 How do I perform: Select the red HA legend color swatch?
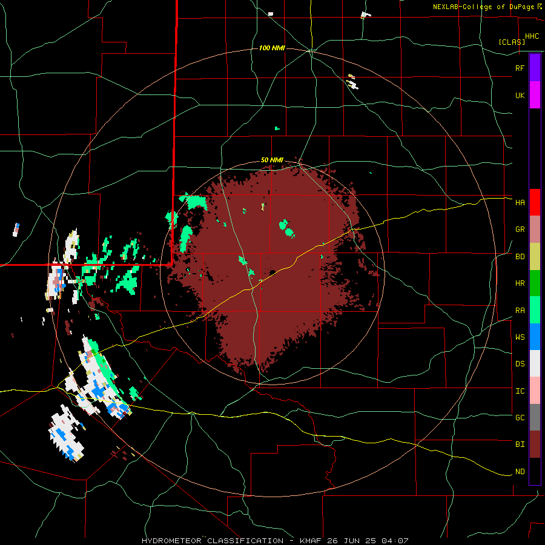pyautogui.click(x=535, y=202)
